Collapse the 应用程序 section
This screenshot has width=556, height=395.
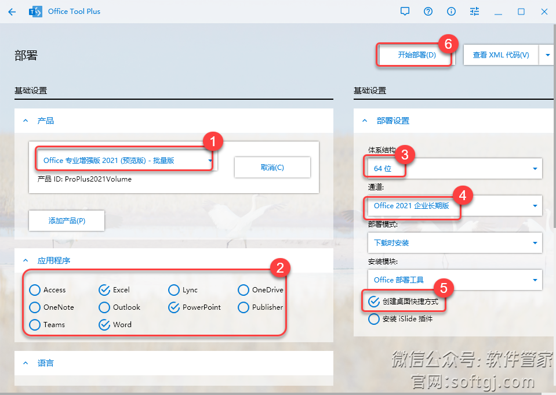click(x=26, y=261)
